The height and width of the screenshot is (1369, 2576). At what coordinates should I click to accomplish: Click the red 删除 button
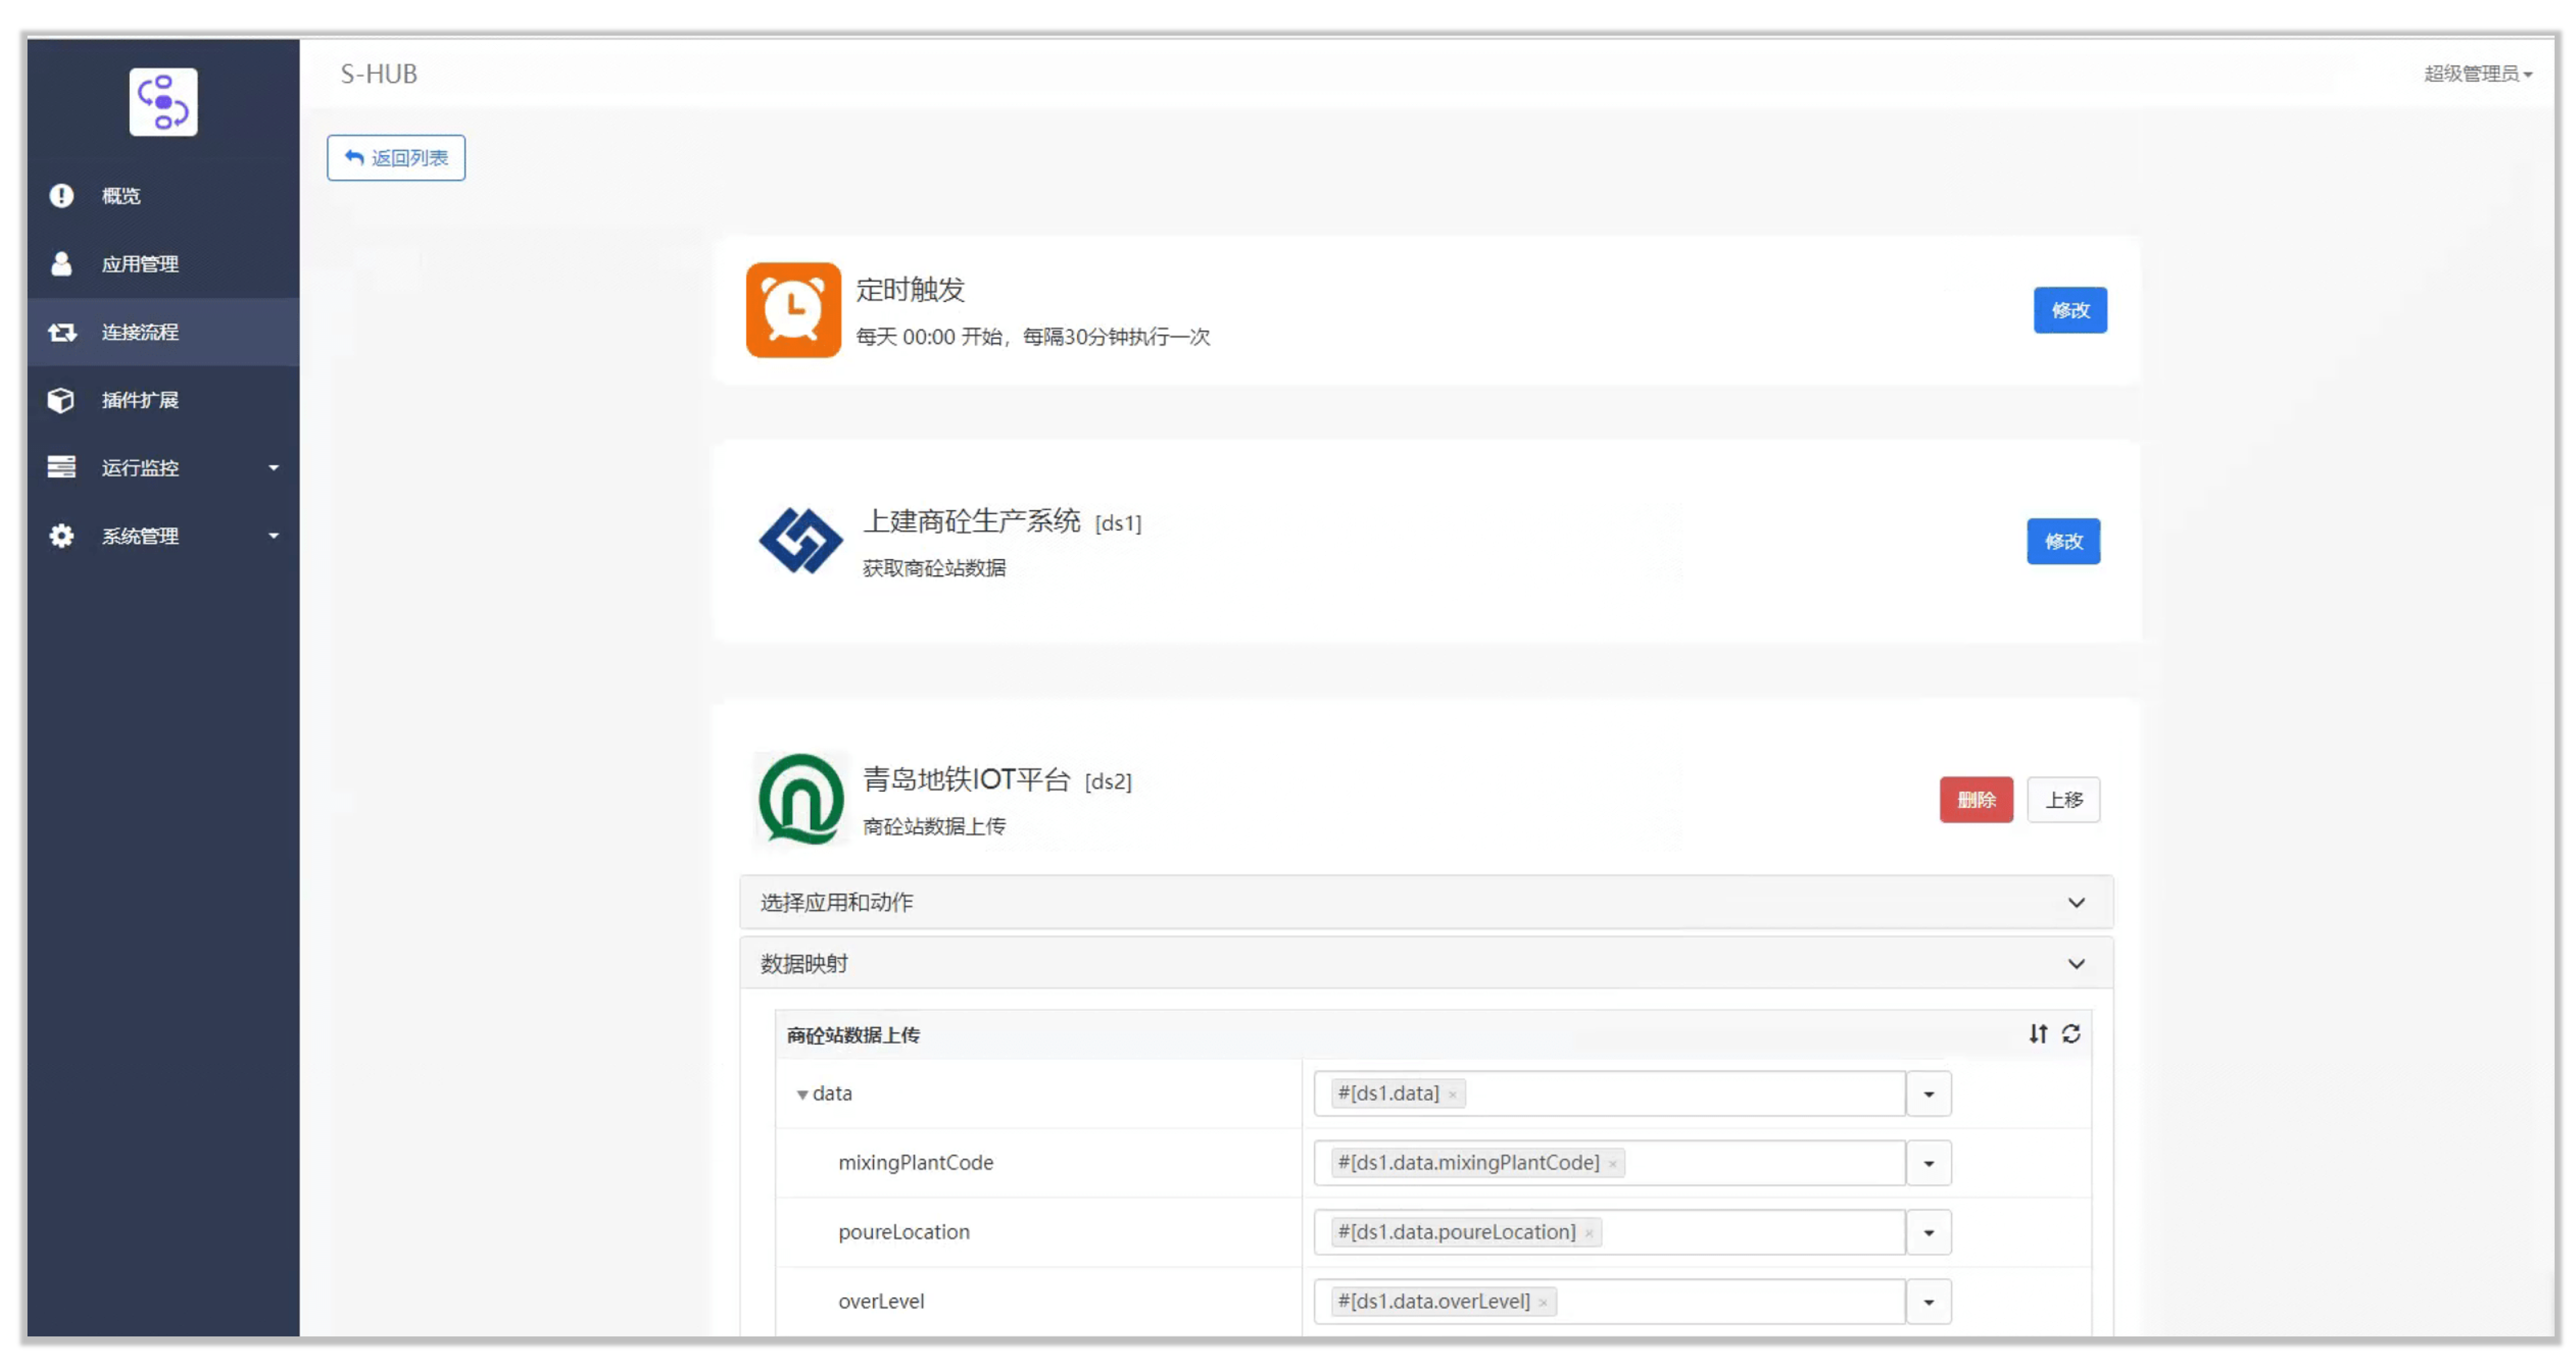(x=1976, y=800)
